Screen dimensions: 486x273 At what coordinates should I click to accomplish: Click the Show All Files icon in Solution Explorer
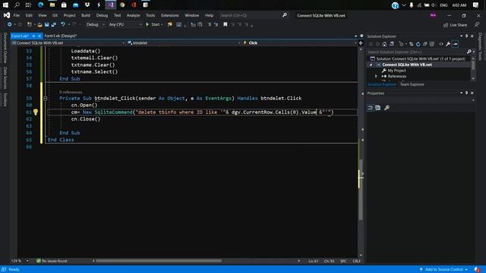pyautogui.click(x=432, y=44)
